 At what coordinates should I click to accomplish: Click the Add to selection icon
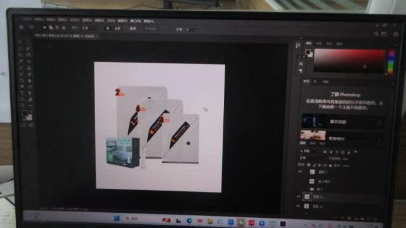[51, 27]
